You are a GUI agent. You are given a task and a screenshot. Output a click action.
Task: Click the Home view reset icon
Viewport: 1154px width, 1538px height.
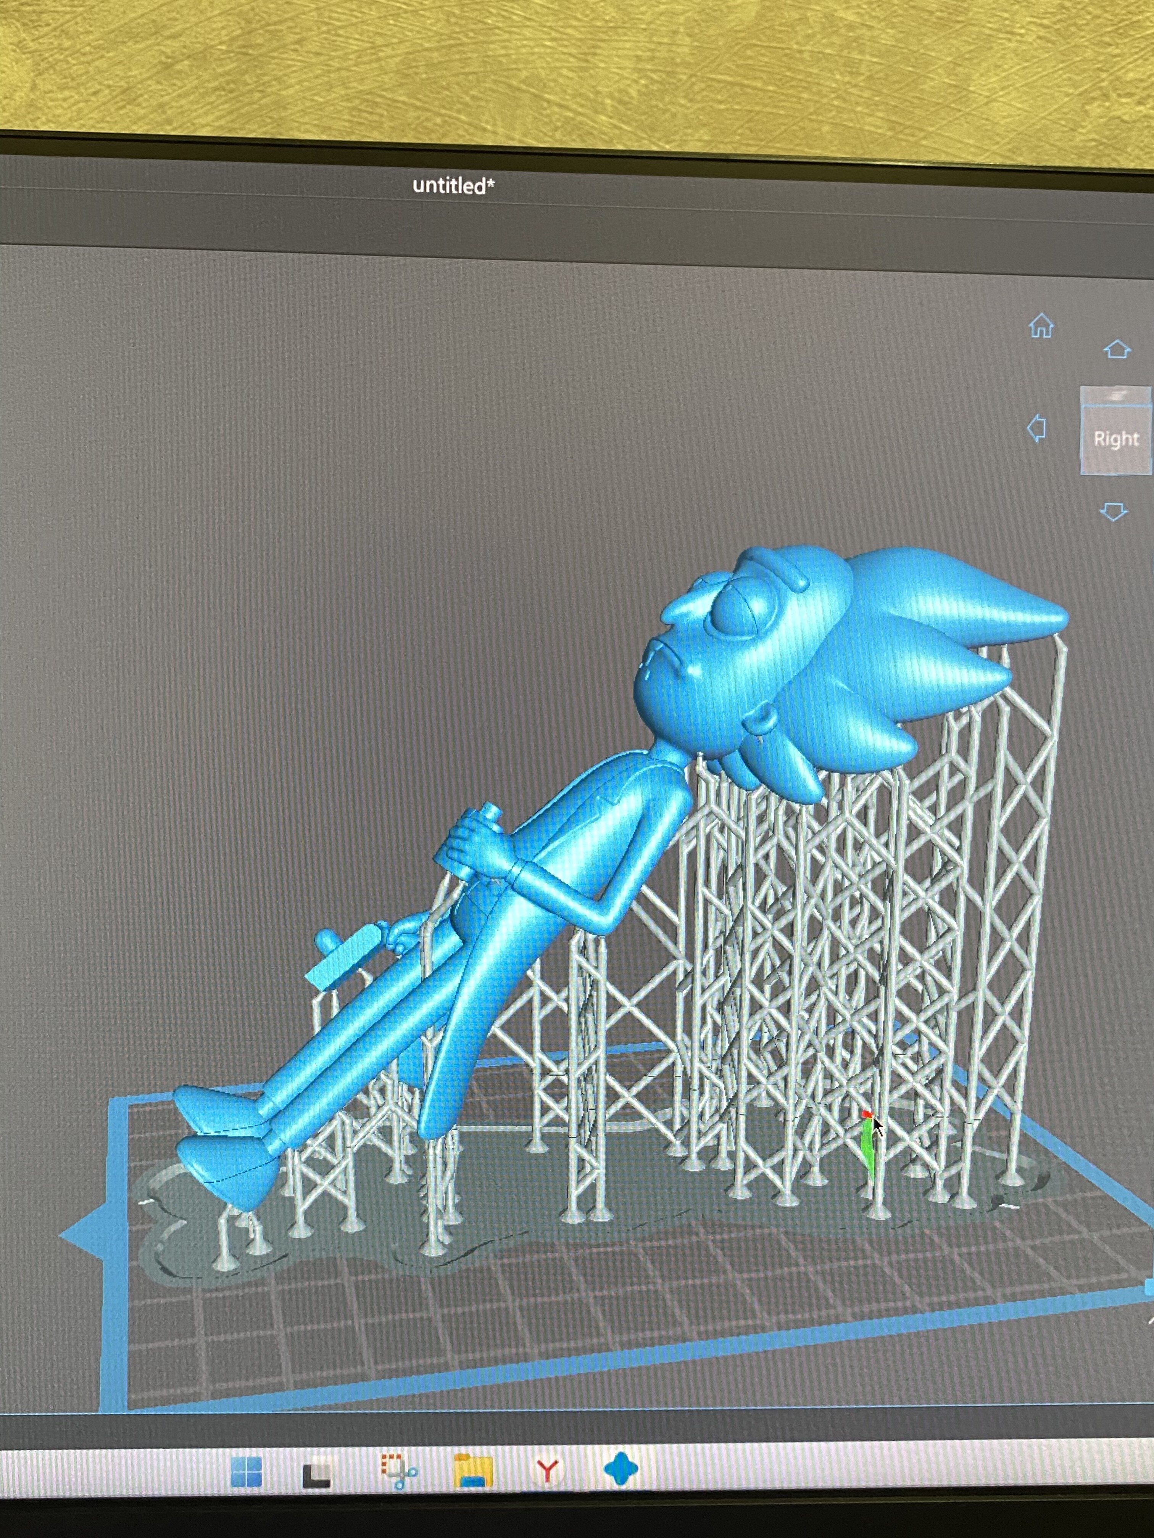1041,325
